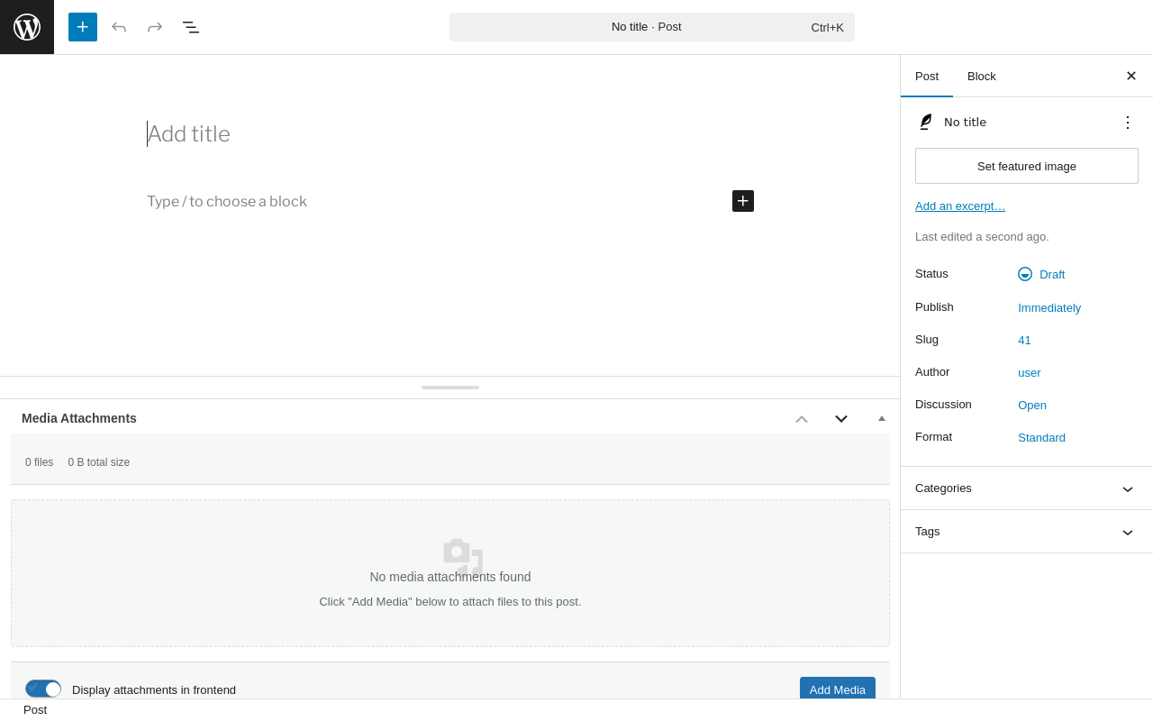Image resolution: width=1153 pixels, height=721 pixels.
Task: Undo the last change
Action: click(x=119, y=27)
